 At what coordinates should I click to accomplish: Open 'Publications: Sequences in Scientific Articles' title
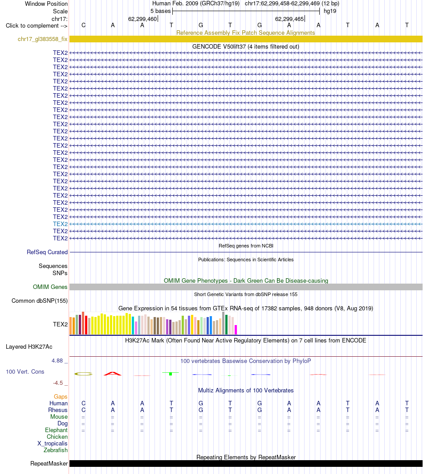(246, 260)
